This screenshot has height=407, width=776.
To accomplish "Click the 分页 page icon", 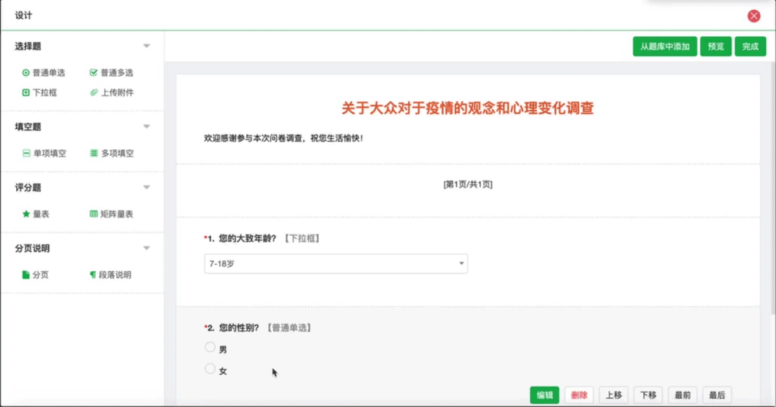I will (x=26, y=275).
